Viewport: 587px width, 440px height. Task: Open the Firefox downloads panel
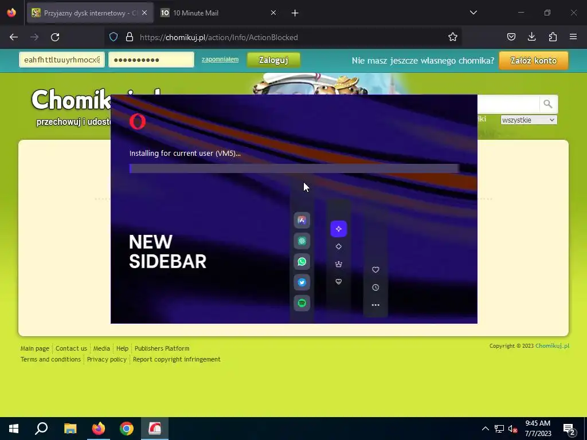(531, 37)
